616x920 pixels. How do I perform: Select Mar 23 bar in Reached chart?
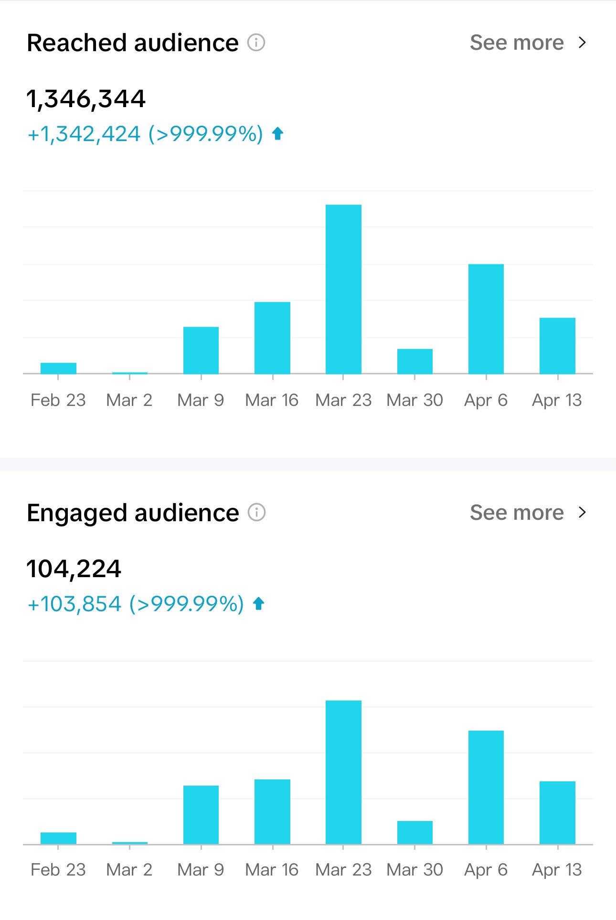coord(343,289)
